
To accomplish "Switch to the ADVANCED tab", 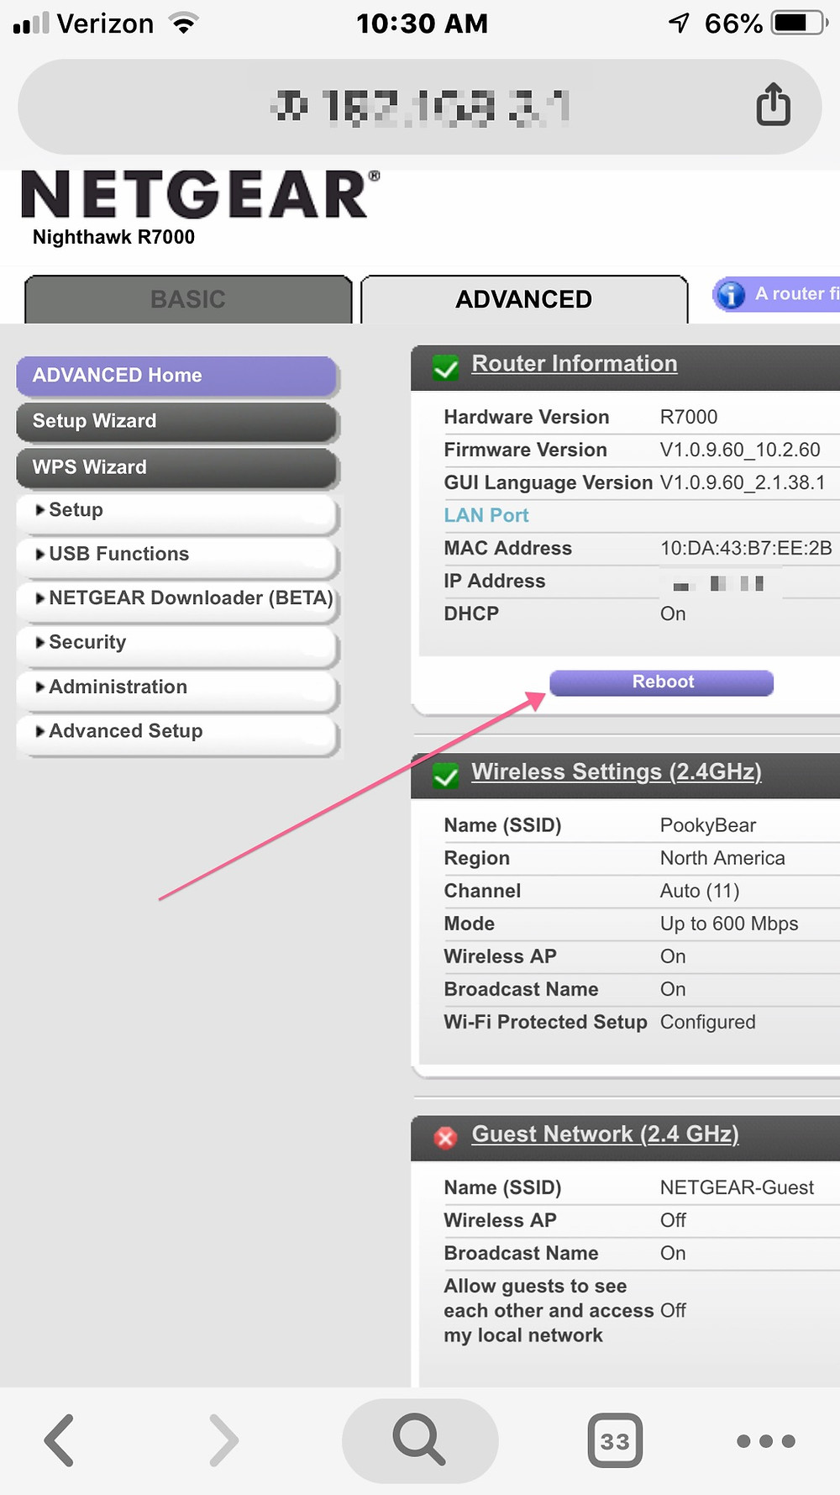I will (x=524, y=299).
